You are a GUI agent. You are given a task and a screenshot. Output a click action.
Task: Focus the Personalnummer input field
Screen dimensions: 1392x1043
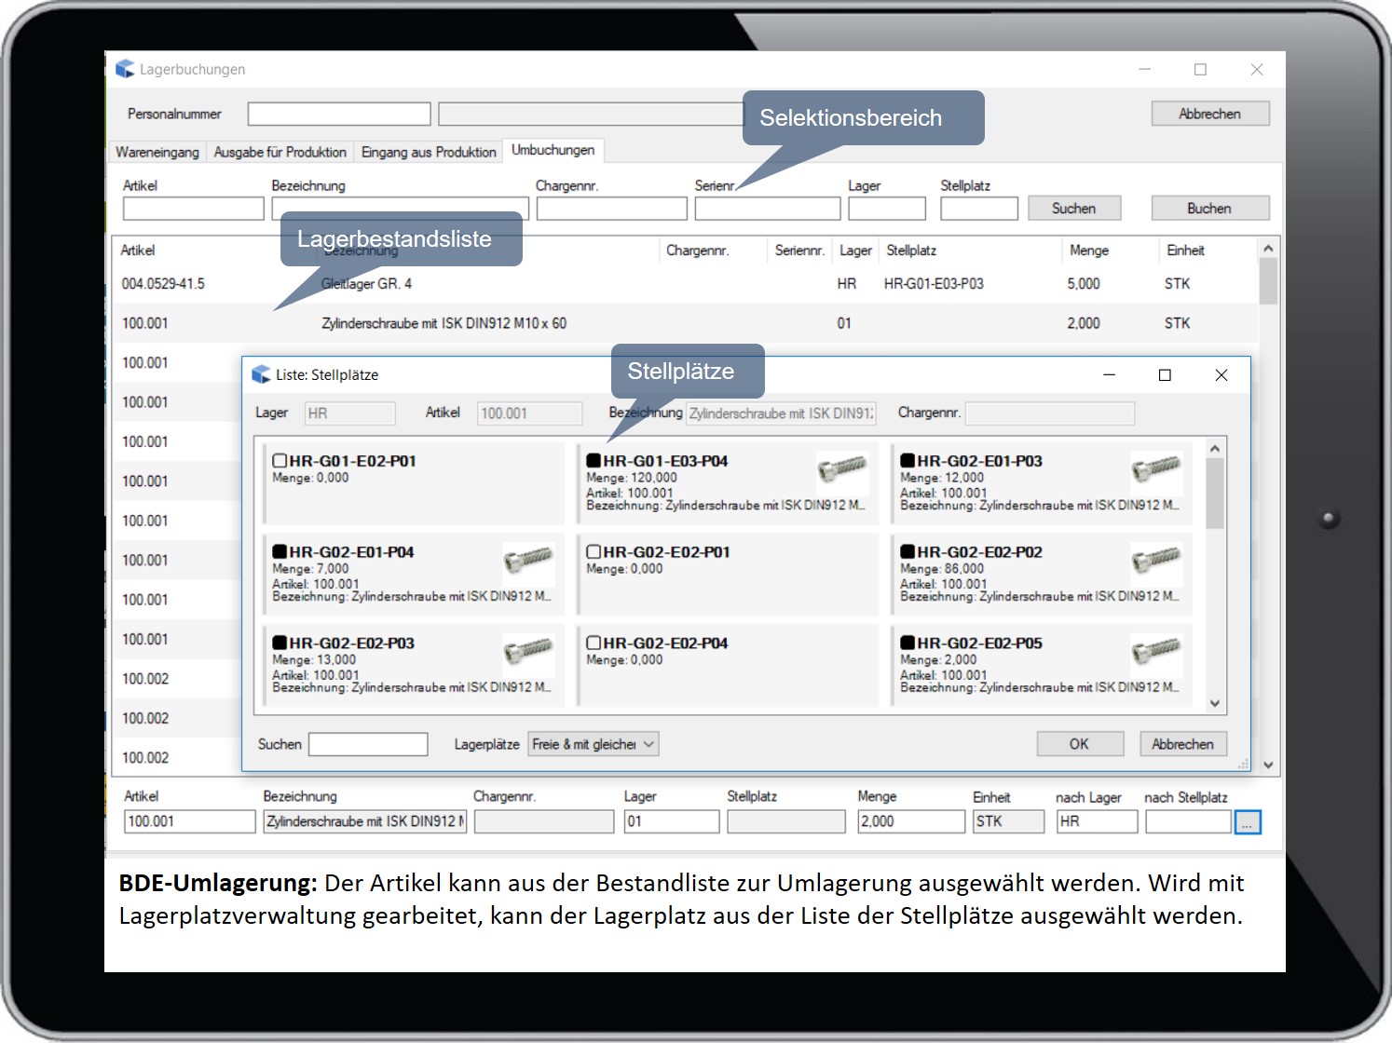pos(339,114)
